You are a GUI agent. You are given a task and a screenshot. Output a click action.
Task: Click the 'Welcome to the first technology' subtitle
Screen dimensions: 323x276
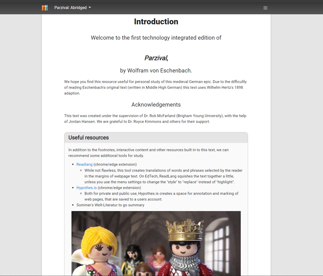tap(156, 38)
